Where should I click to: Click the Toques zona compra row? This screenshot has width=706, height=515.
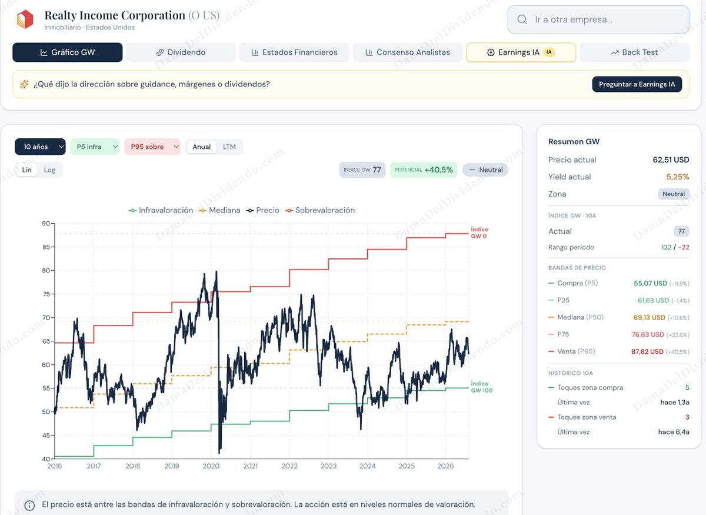(619, 388)
